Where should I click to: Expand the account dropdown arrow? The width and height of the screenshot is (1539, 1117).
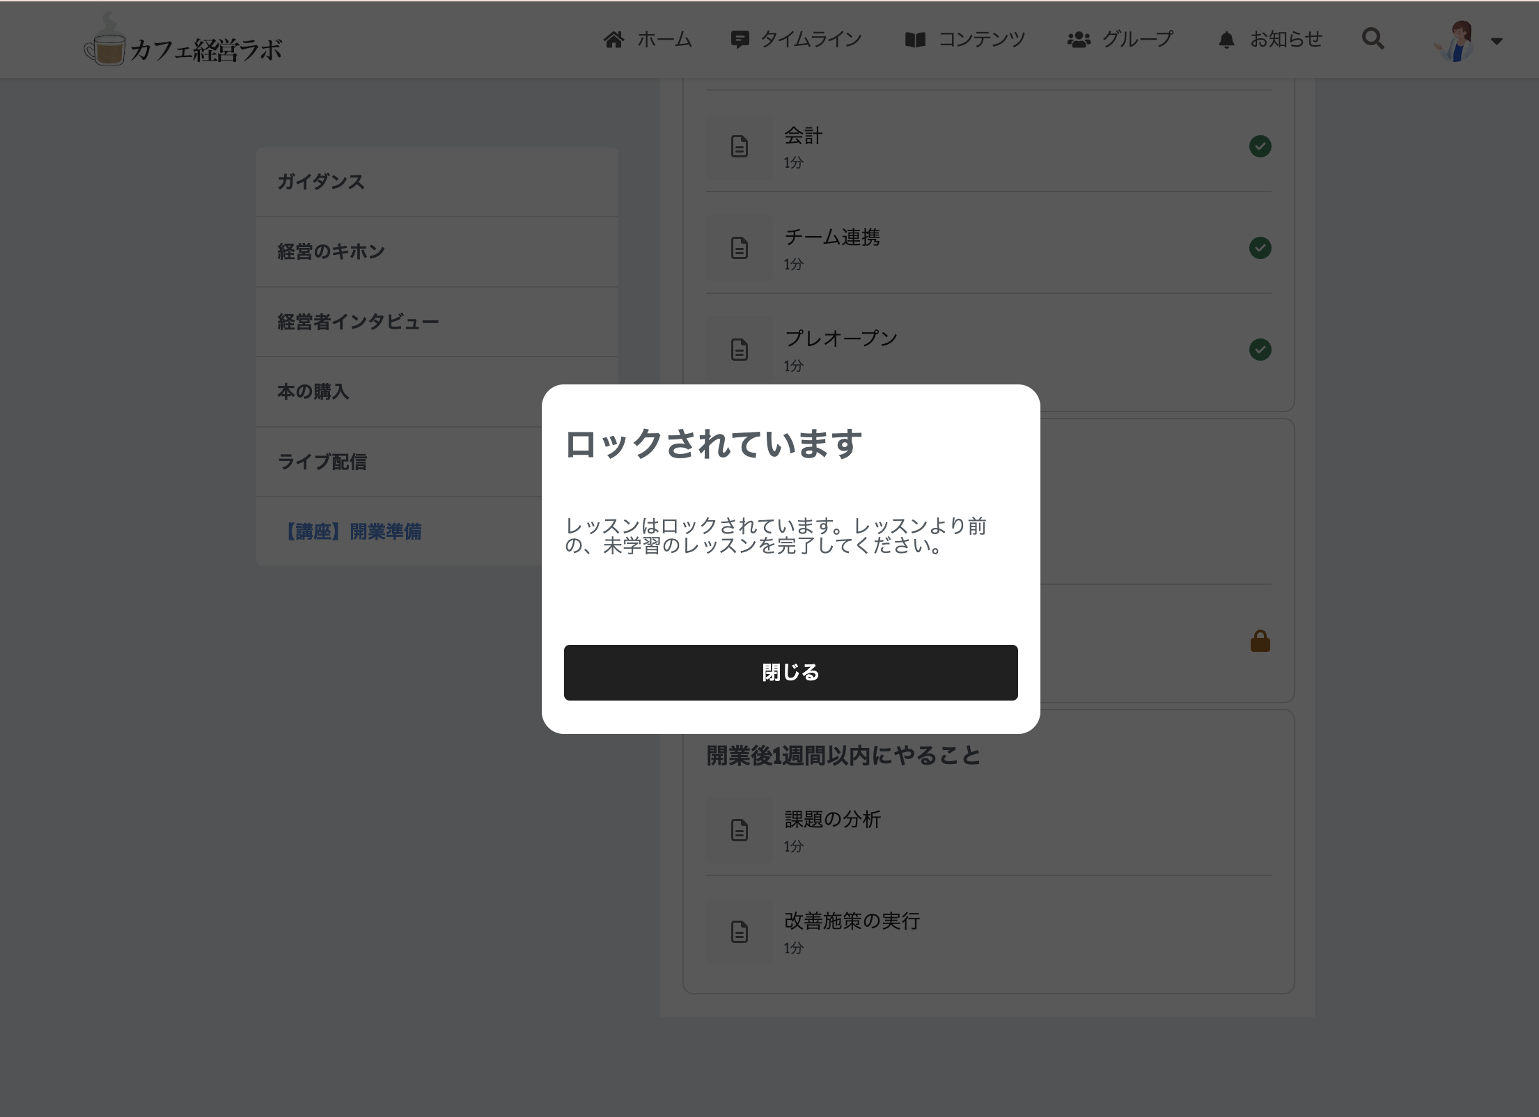point(1496,42)
